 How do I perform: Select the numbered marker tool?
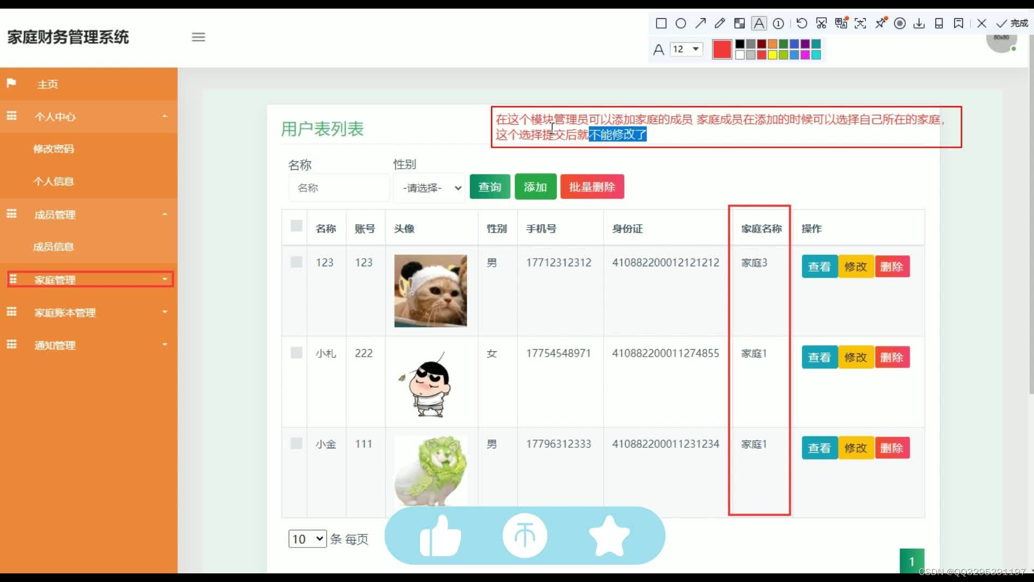(778, 23)
